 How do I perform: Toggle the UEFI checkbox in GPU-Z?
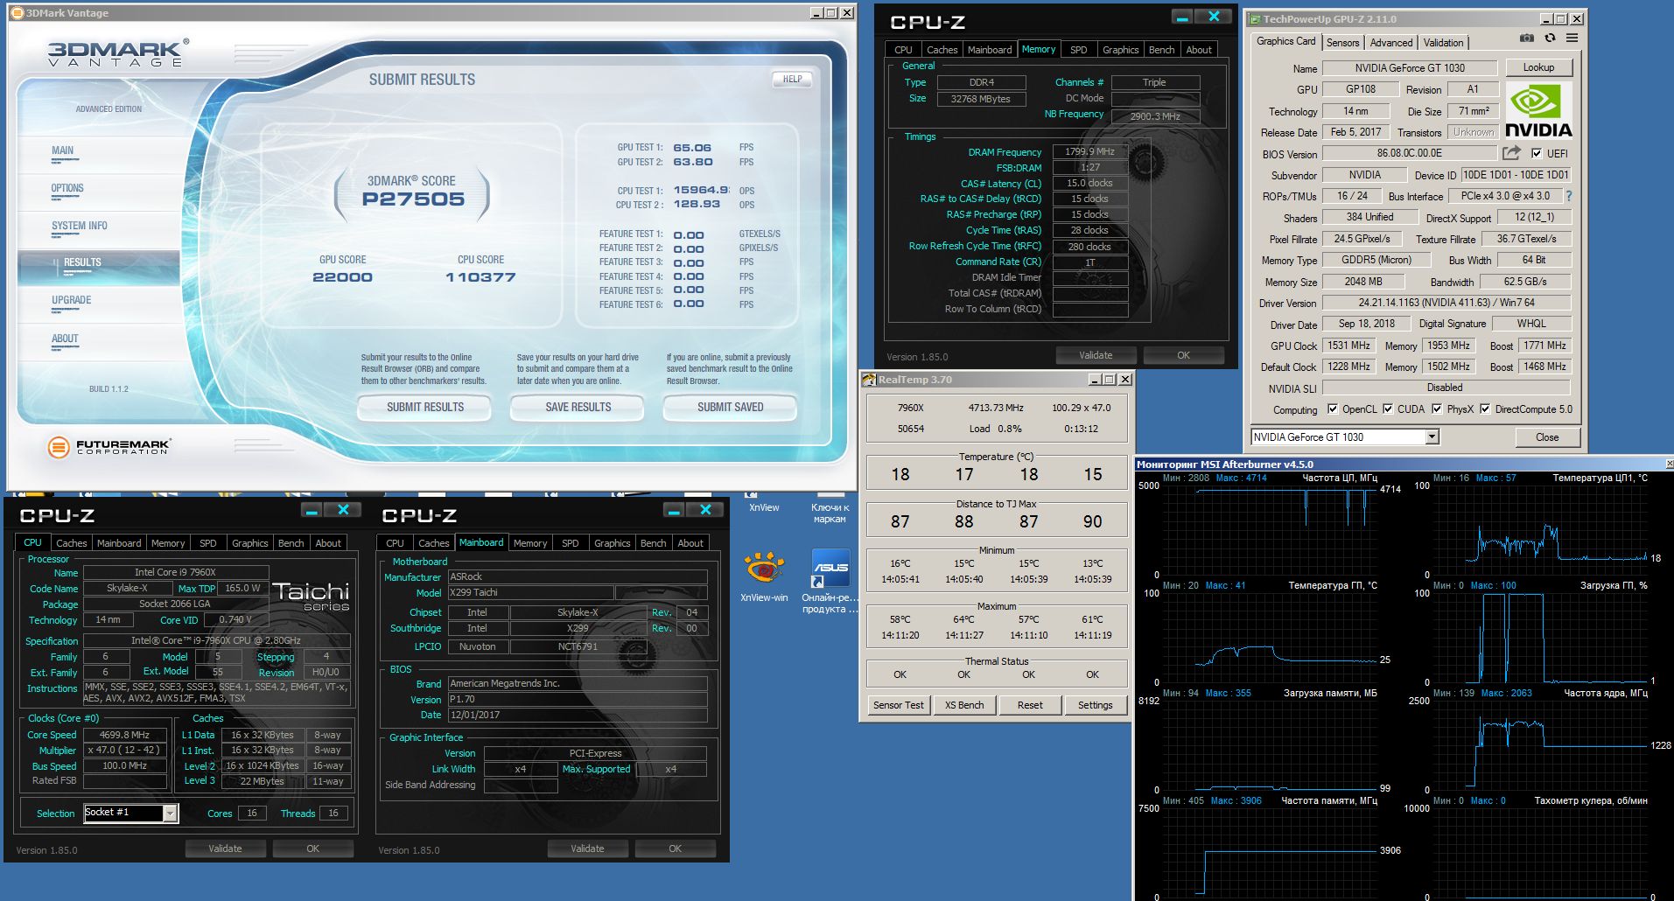pyautogui.click(x=1536, y=153)
